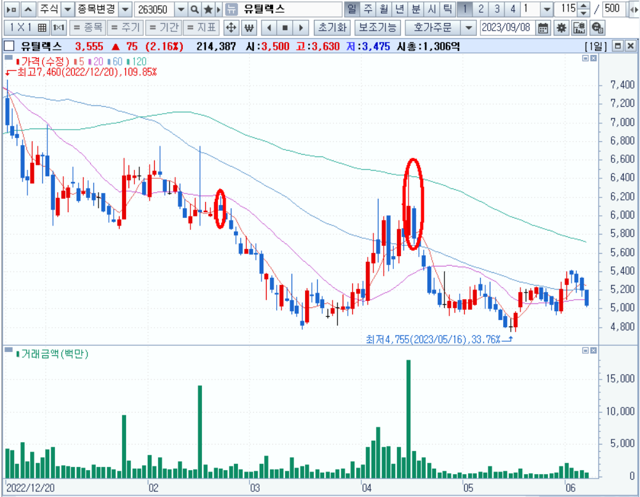This screenshot has width=640, height=497.
Task: Search for a stock with the magnifier icon
Action: (x=195, y=9)
